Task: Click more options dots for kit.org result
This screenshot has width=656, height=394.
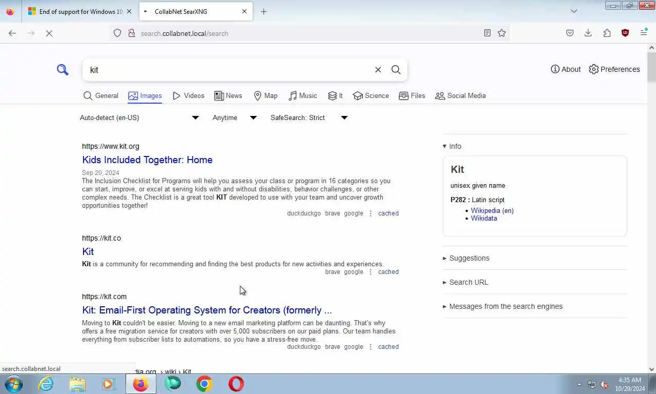Action: [x=371, y=213]
